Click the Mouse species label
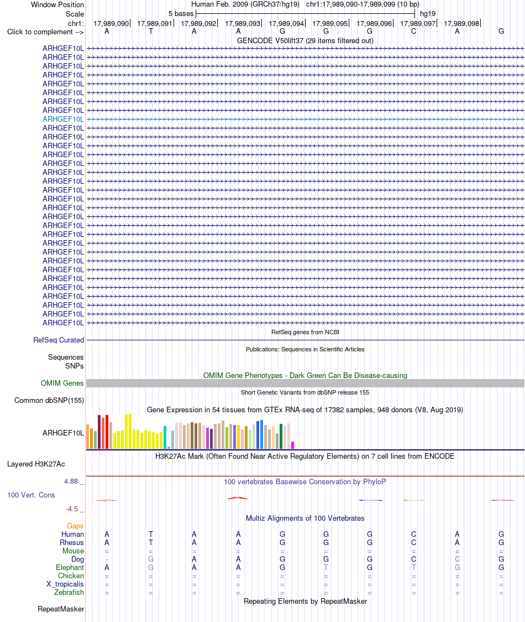525x622 pixels. (x=73, y=551)
